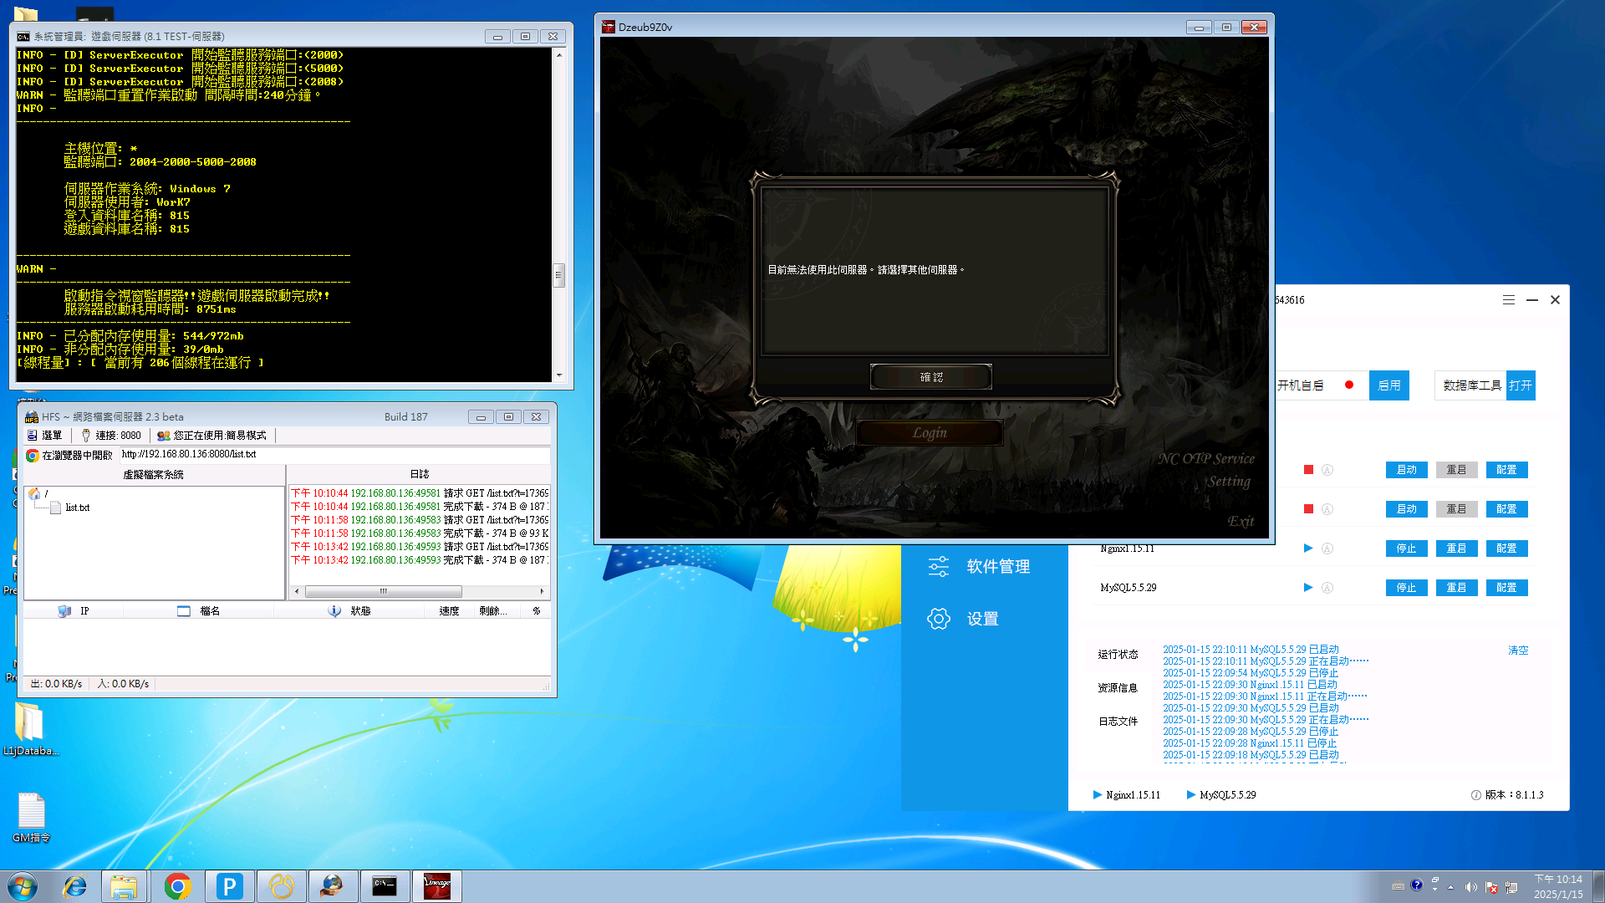This screenshot has width=1605, height=903.
Task: Open the blue P app on taskbar
Action: (x=229, y=886)
